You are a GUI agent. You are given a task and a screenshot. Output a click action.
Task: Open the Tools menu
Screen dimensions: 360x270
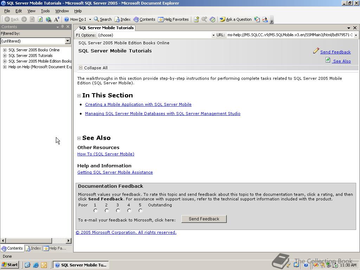[x=45, y=11]
